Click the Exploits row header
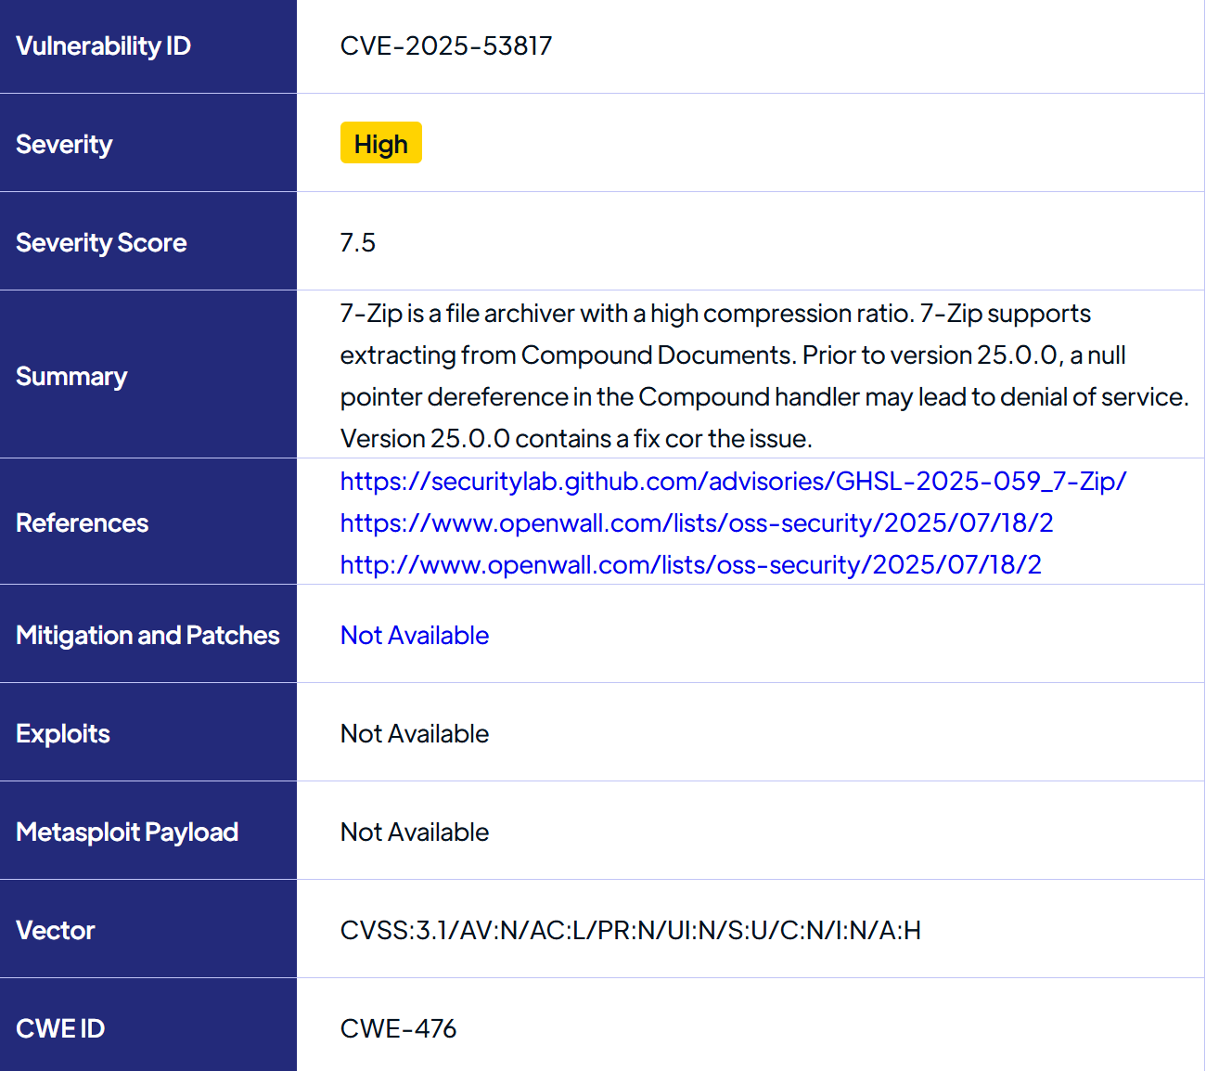The height and width of the screenshot is (1071, 1206). pyautogui.click(x=148, y=732)
